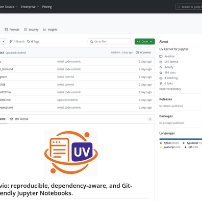Open the MIT license link in About

[x=171, y=62]
